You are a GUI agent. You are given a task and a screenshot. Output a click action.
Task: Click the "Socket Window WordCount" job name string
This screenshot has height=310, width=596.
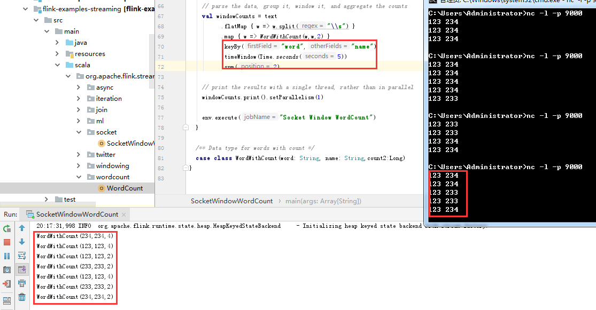point(326,117)
